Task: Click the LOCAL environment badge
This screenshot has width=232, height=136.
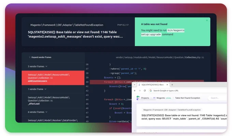Action: tap(169, 98)
